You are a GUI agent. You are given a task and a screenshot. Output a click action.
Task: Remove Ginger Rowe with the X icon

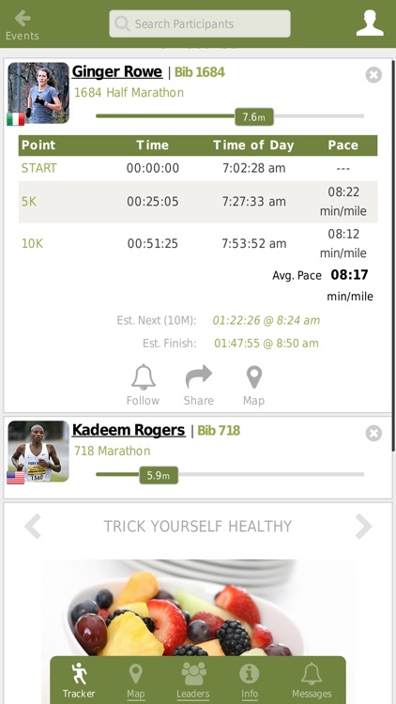click(373, 74)
